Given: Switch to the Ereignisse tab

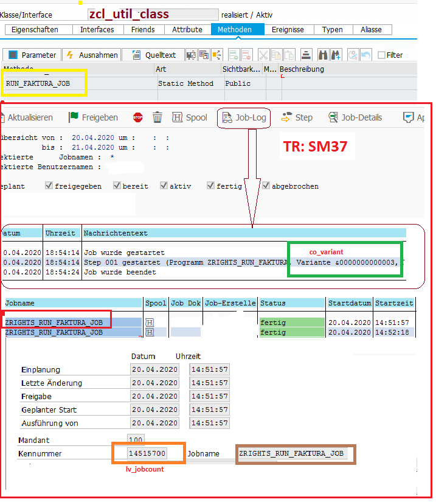Looking at the screenshot, I should pos(288,29).
